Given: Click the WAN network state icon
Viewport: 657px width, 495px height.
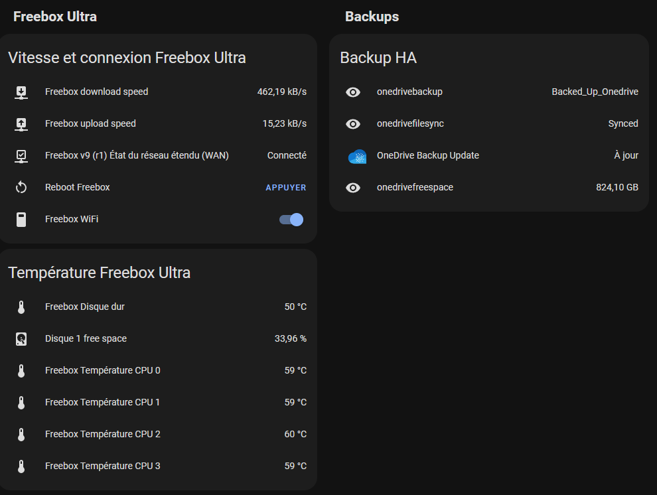Looking at the screenshot, I should point(21,156).
